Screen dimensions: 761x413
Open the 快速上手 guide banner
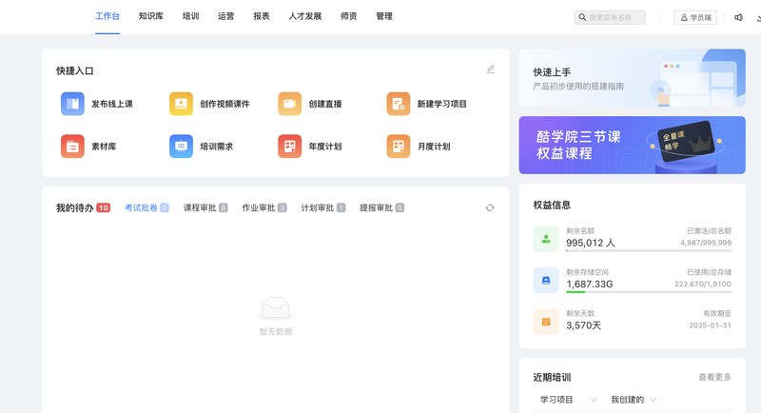632,78
